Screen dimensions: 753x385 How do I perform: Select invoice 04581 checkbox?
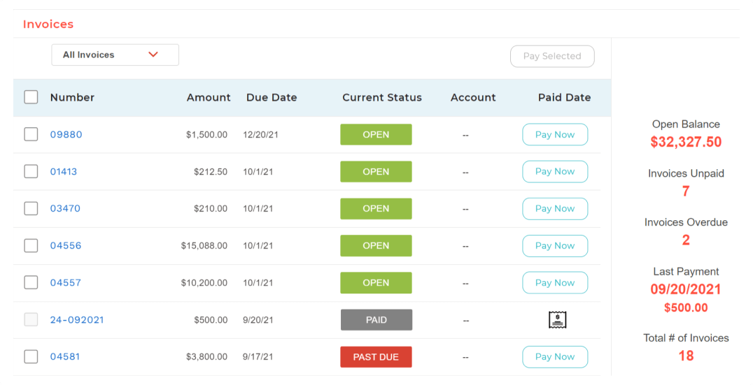pos(31,357)
